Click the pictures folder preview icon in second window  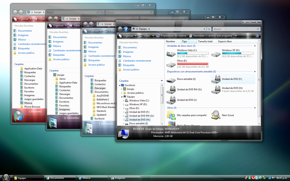point(53,122)
